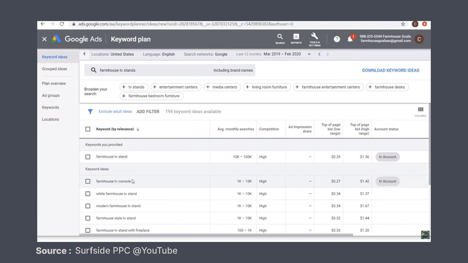
Task: Click the keyword search field
Action: 170,70
